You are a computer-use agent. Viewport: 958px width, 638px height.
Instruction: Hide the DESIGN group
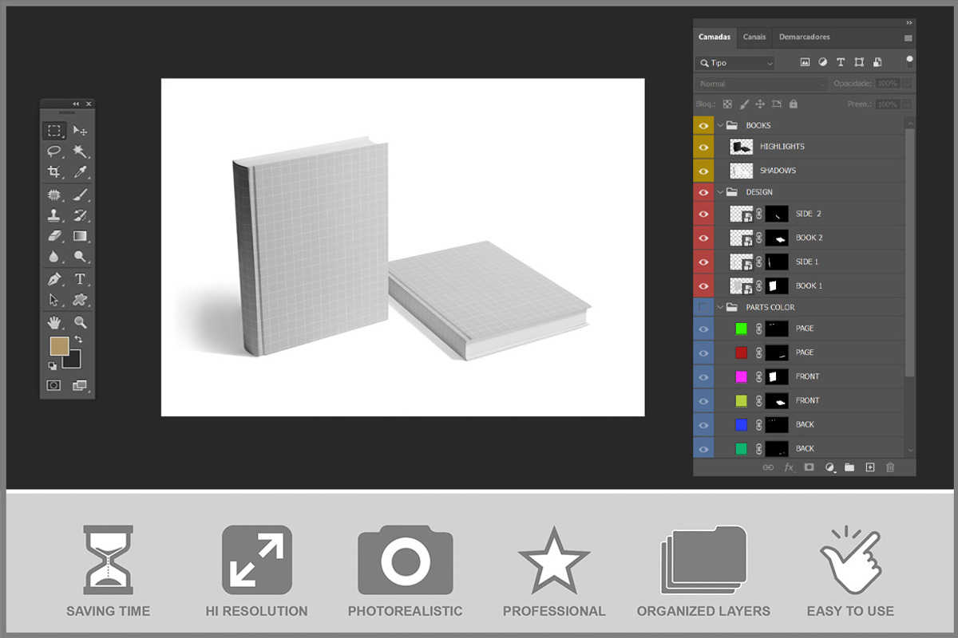(703, 192)
